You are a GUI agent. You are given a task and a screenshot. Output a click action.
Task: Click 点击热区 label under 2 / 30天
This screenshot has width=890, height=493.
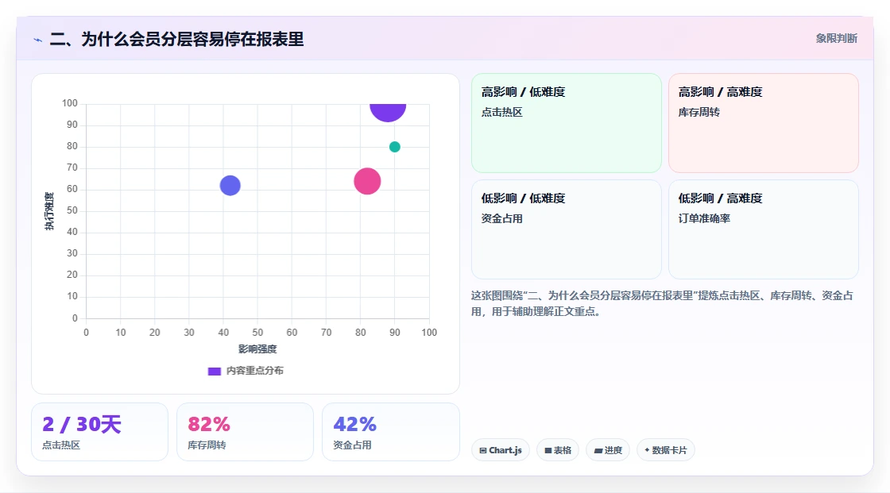(x=61, y=445)
